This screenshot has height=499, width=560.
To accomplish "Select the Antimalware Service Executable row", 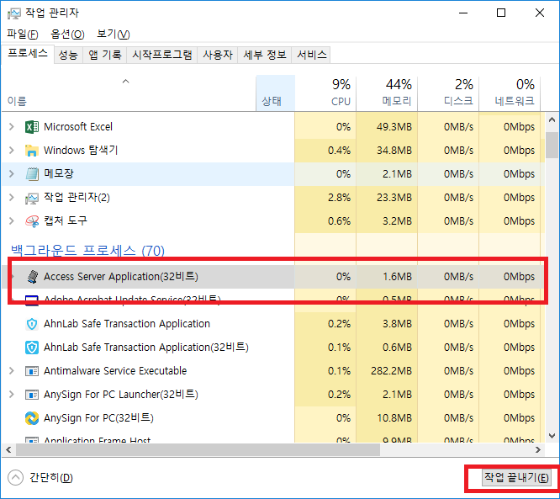I will 273,371.
